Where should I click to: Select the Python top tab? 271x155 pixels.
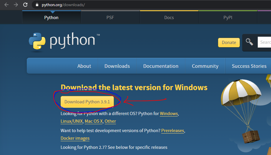point(51,17)
